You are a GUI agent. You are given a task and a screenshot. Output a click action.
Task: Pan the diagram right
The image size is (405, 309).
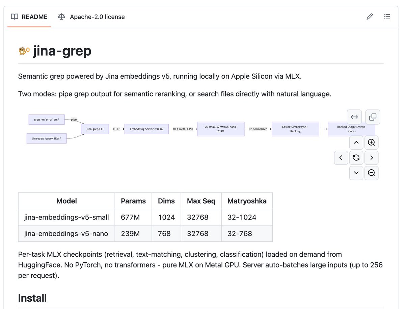click(372, 158)
